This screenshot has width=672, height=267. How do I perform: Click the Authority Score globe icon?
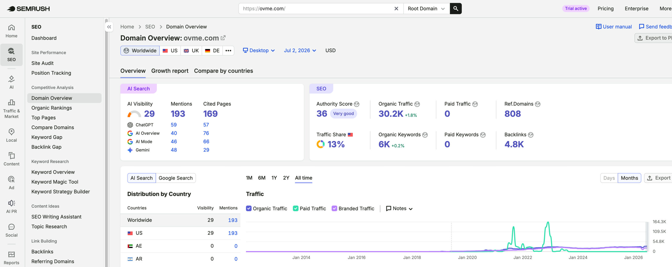(356, 104)
